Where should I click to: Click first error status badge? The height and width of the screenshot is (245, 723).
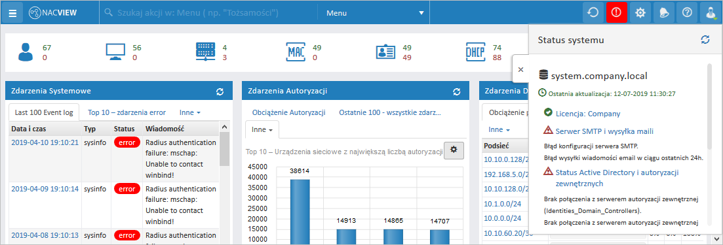point(127,142)
